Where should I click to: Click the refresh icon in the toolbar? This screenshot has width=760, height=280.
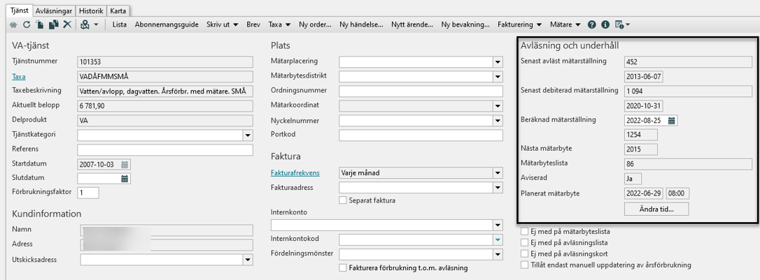(x=27, y=24)
